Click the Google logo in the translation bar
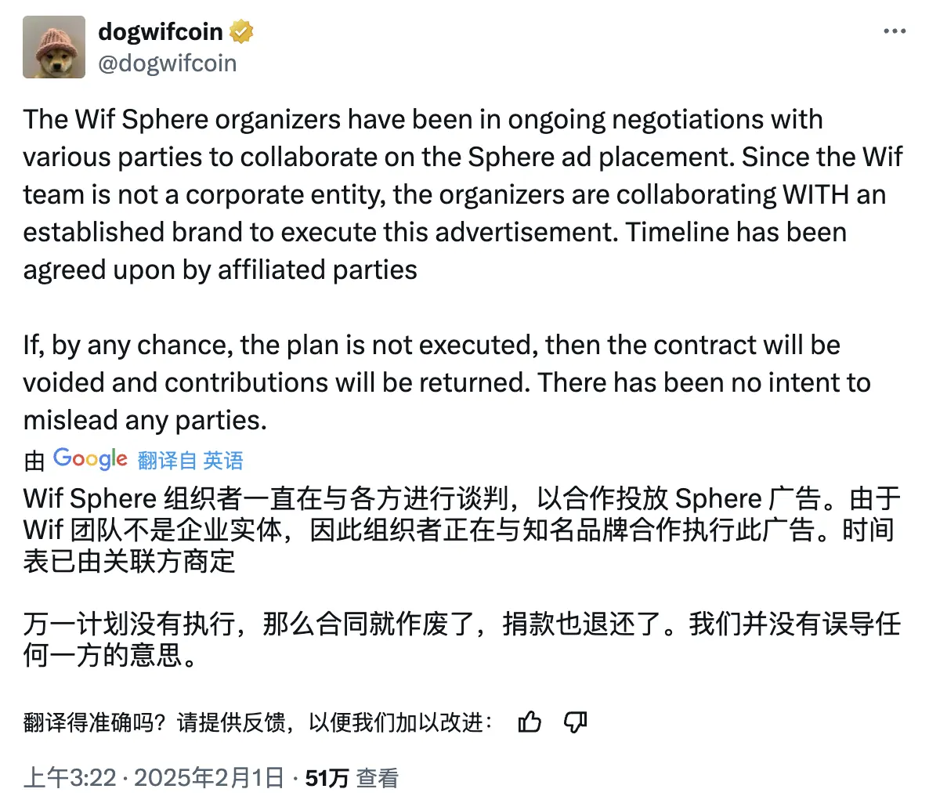Image resolution: width=929 pixels, height=807 pixels. [x=89, y=458]
